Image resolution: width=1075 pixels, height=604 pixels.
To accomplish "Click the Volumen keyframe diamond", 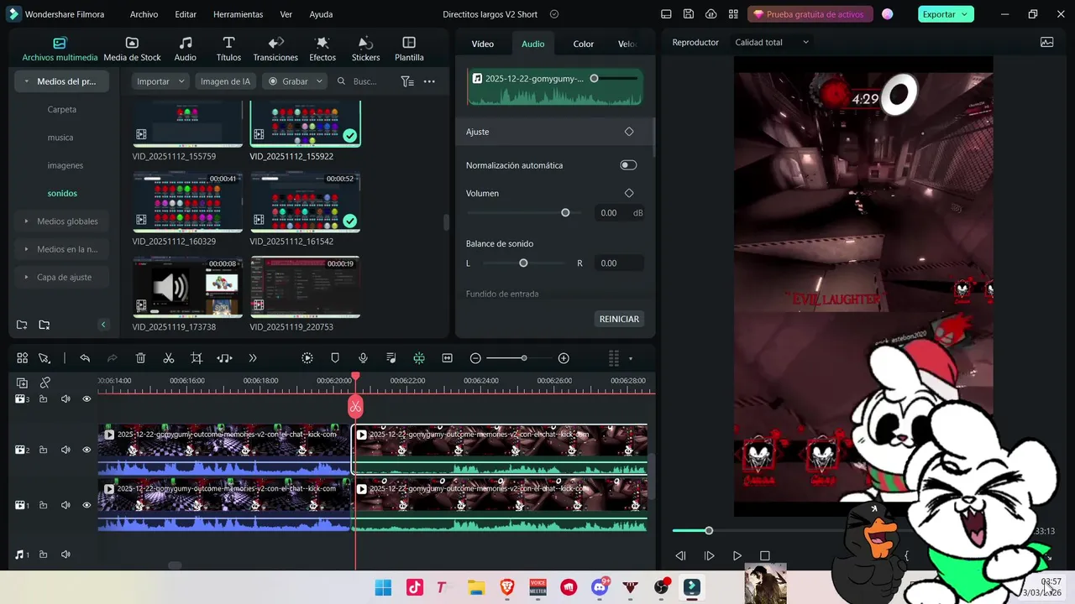I will [x=629, y=193].
